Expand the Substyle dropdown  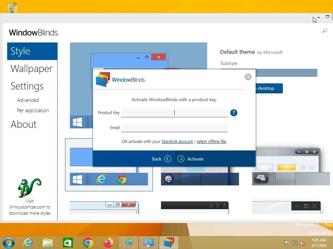287,73
